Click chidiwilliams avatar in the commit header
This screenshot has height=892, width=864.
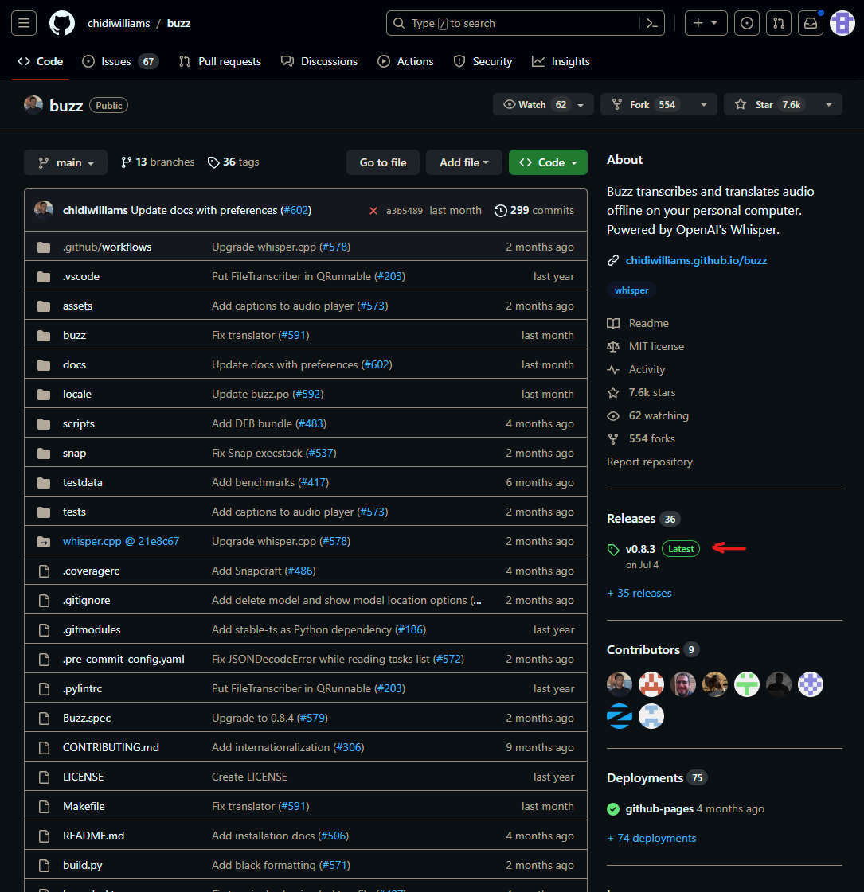pos(44,210)
